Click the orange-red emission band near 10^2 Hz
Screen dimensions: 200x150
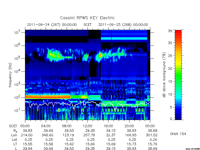(48, 97)
